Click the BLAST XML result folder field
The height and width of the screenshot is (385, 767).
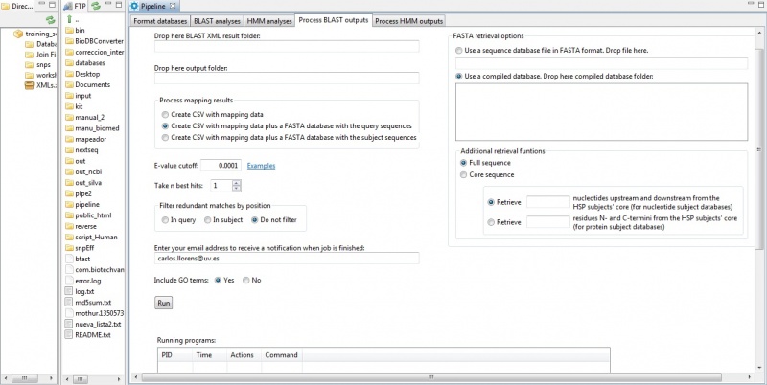(x=287, y=46)
